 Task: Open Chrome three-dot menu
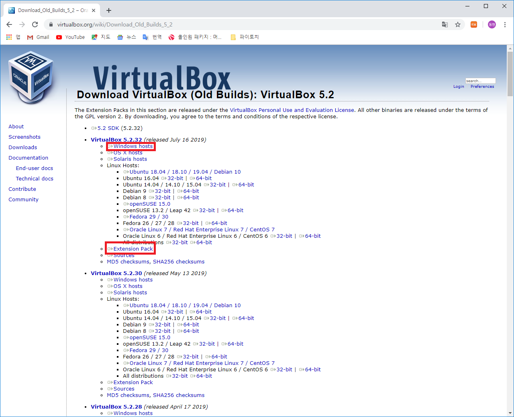pyautogui.click(x=505, y=24)
